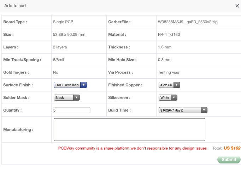
Task: Click the 6/6mil track spacing value
Action: coord(59,60)
